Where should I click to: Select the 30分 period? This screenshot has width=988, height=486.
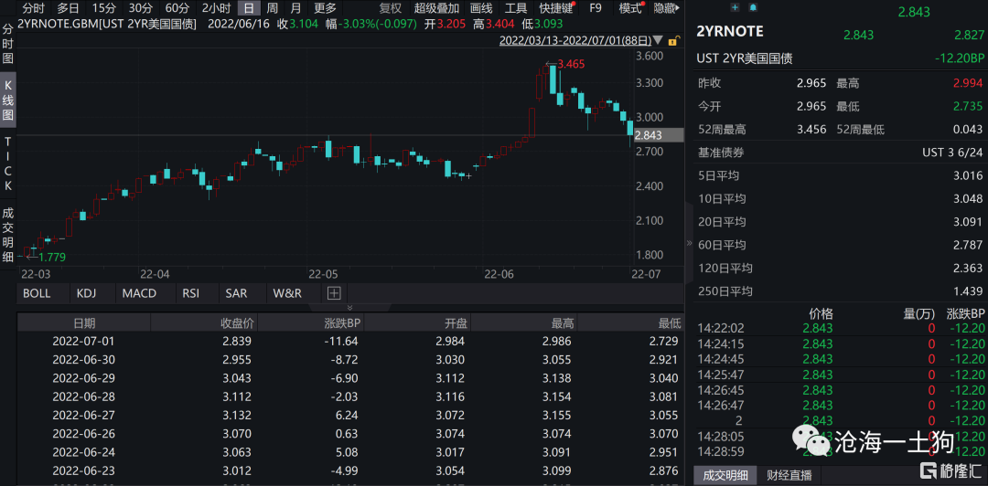[x=140, y=9]
